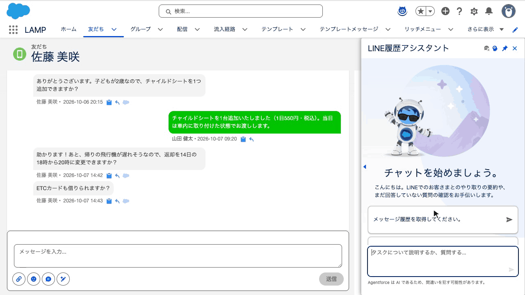The image size is (525, 295).
Task: Select the 友だち tab
Action: click(x=96, y=29)
